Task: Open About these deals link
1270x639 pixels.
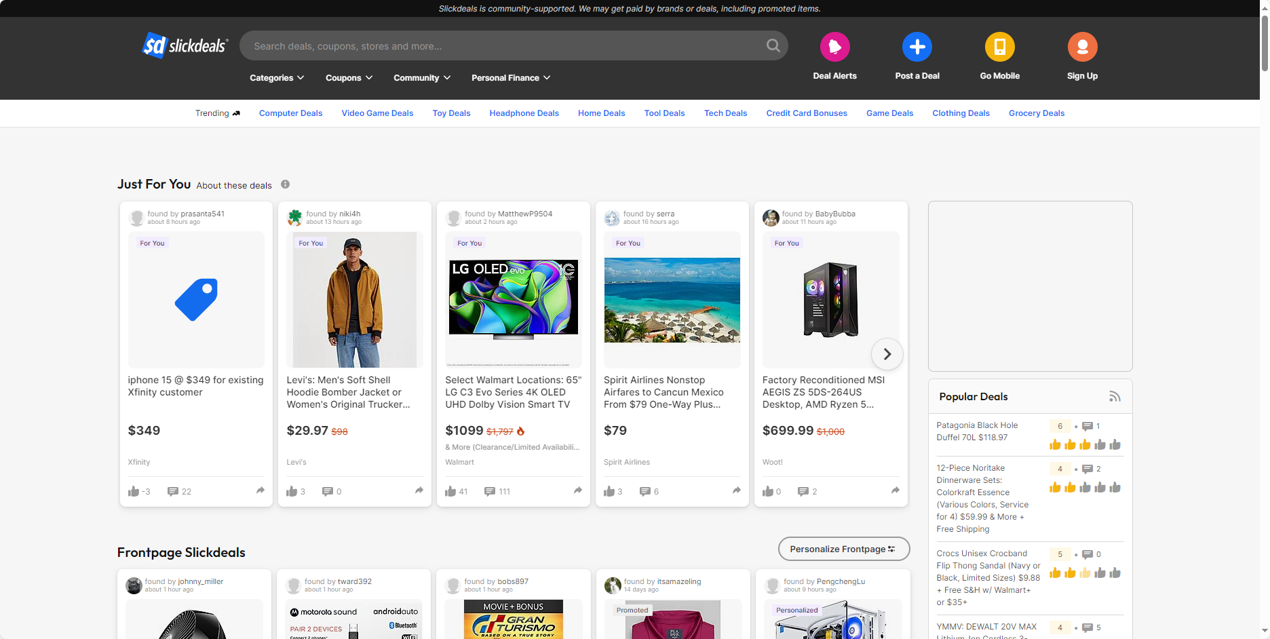Action: pyautogui.click(x=234, y=185)
